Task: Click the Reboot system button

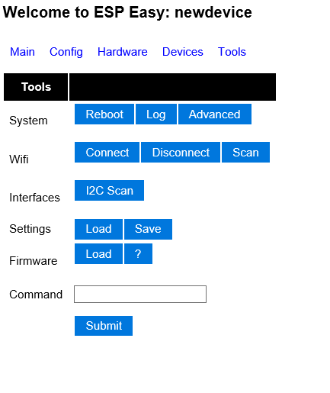Action: pyautogui.click(x=104, y=114)
